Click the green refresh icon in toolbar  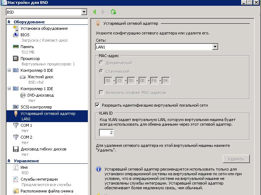[113, 12]
